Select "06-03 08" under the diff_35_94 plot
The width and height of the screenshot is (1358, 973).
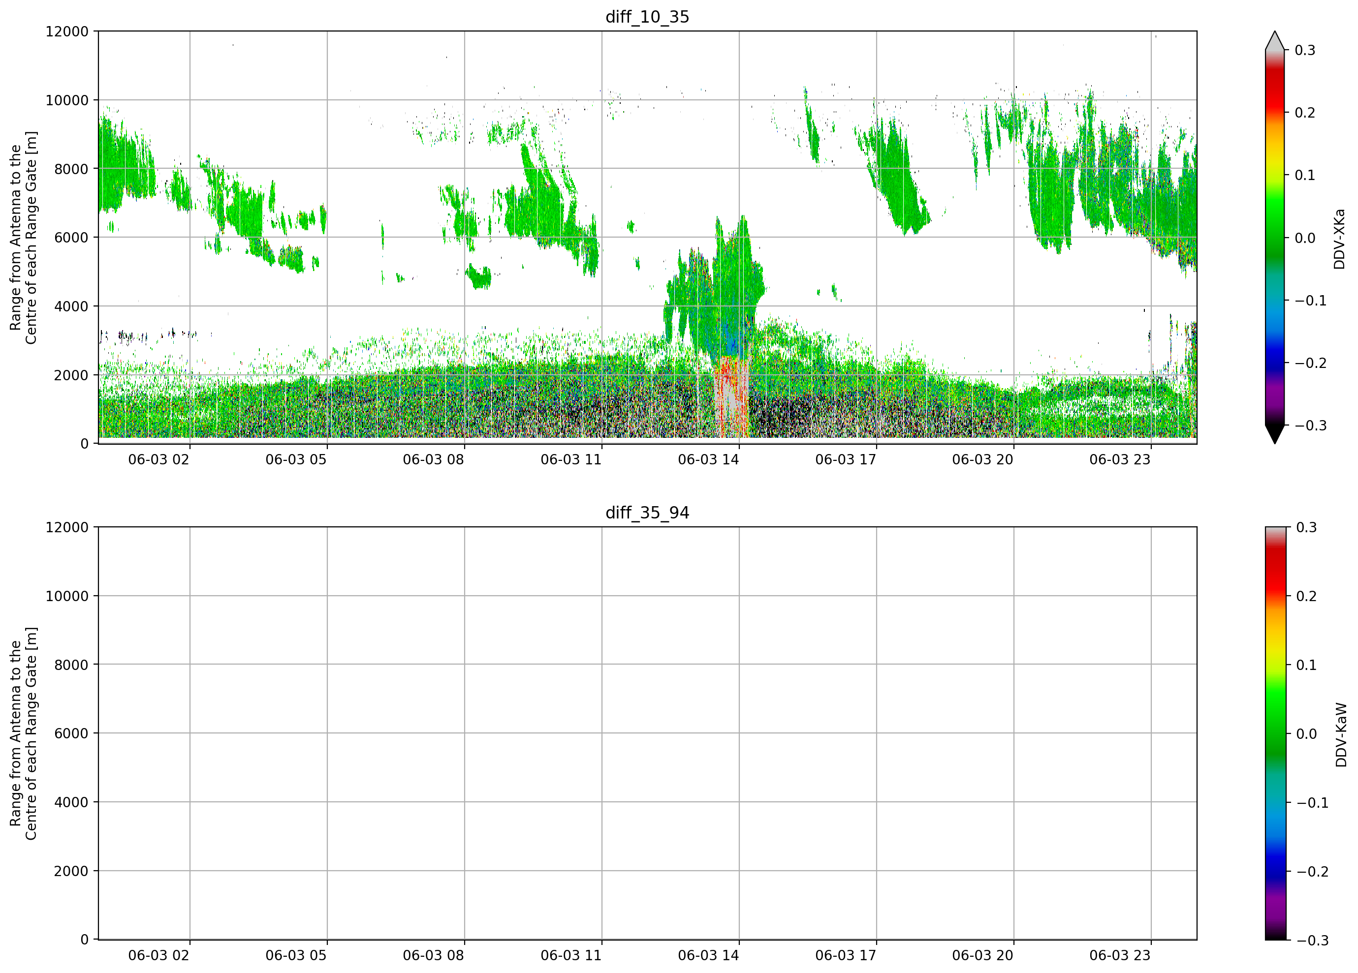coord(434,956)
